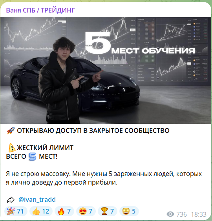This screenshot has height=221, width=212.
Task: Click the warning sign emoji
Action: [12, 148]
